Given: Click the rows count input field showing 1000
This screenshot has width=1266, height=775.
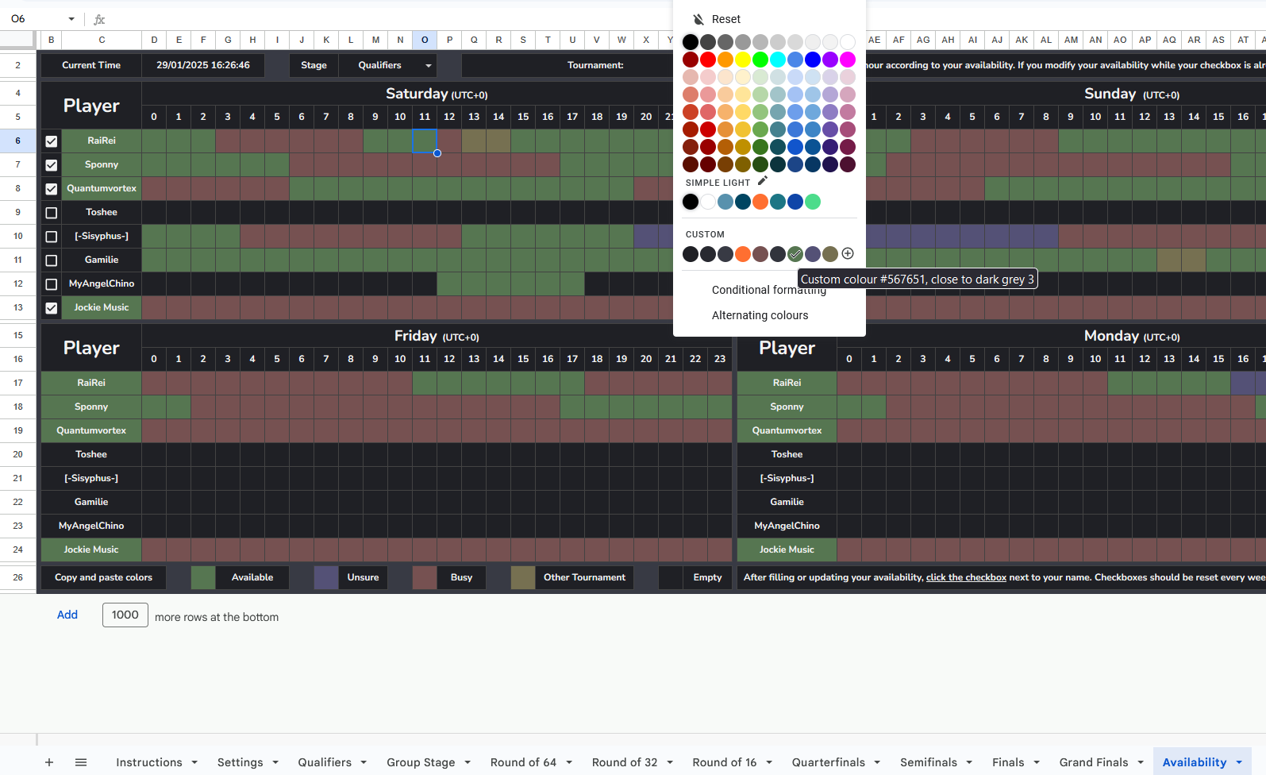Looking at the screenshot, I should point(125,615).
